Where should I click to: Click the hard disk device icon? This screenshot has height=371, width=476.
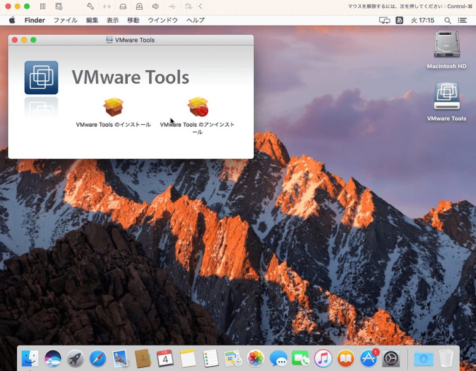[x=123, y=7]
